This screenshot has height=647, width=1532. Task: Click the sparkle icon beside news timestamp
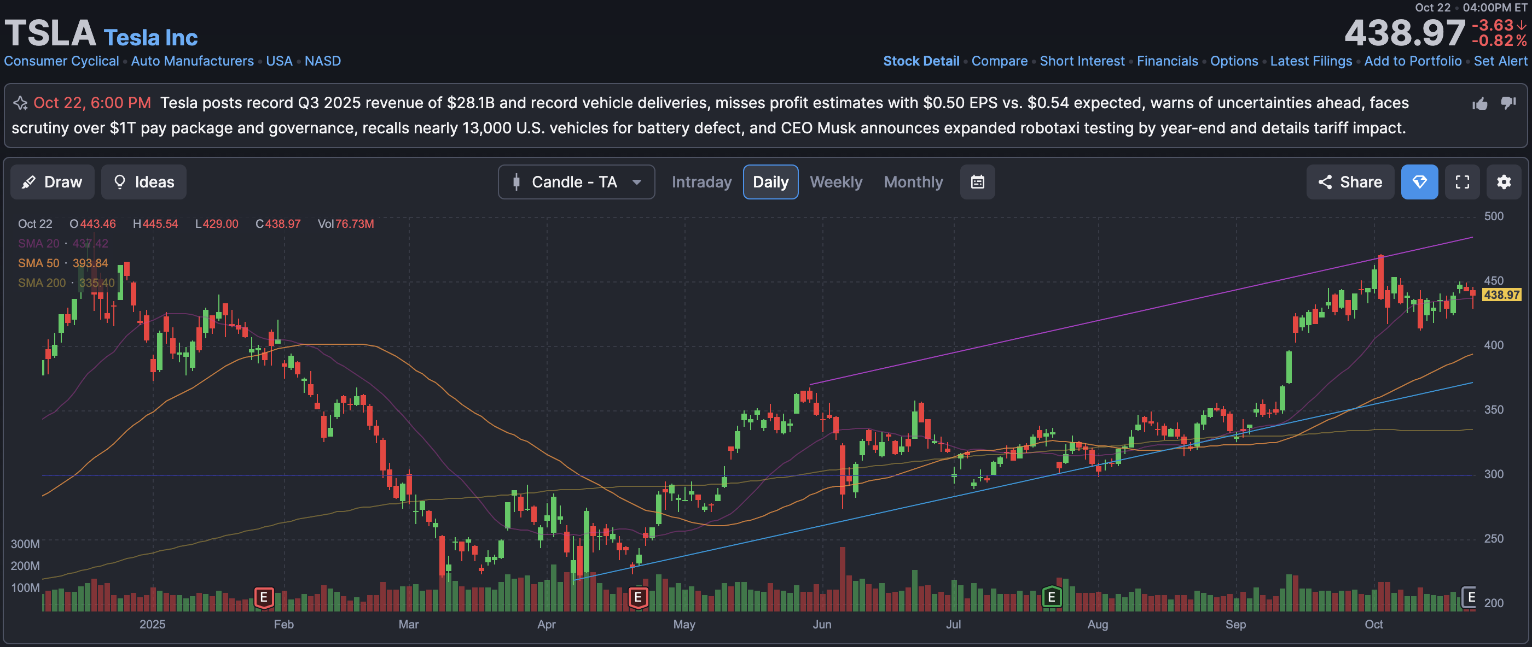(x=20, y=103)
